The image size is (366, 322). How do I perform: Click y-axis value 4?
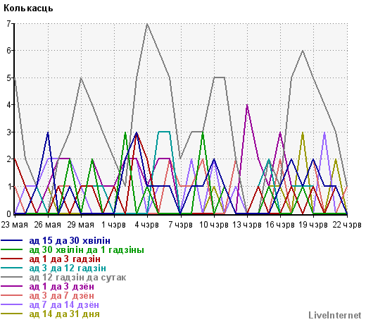click(x=8, y=105)
